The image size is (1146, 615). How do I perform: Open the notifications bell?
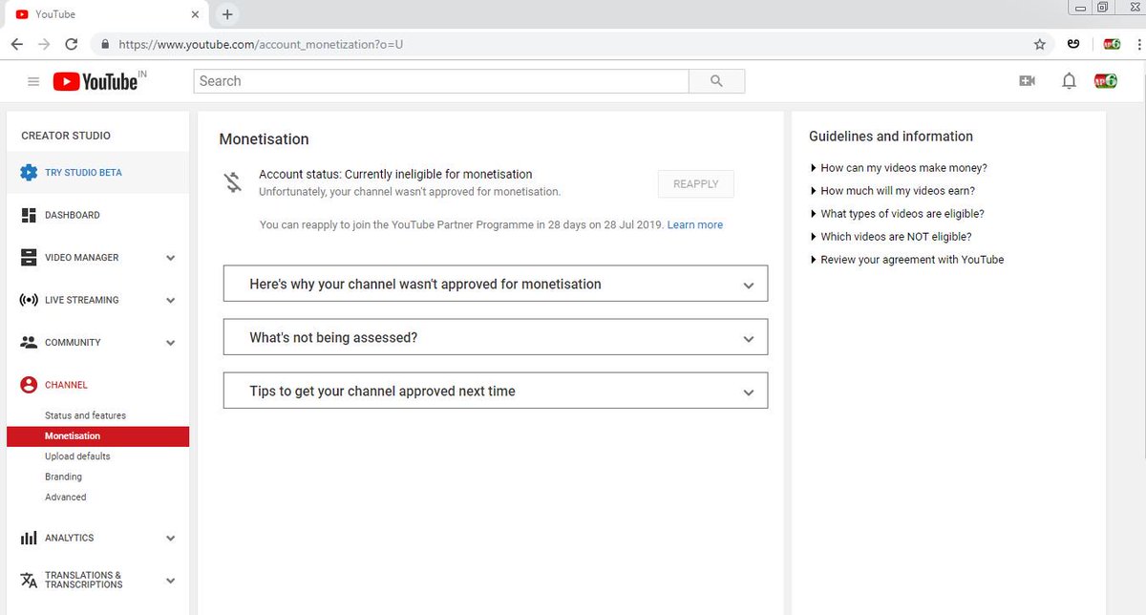click(1070, 81)
